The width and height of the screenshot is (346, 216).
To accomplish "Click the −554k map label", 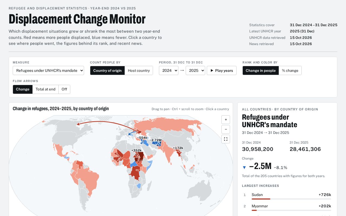I will point(142,137).
